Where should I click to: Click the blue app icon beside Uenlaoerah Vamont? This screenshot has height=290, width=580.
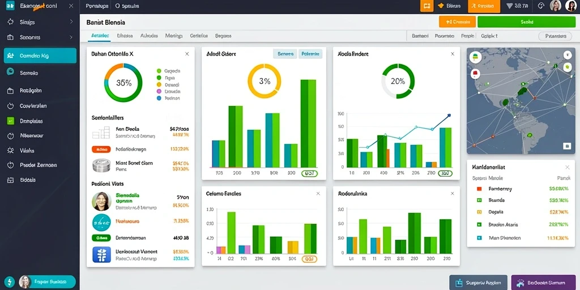tap(101, 255)
